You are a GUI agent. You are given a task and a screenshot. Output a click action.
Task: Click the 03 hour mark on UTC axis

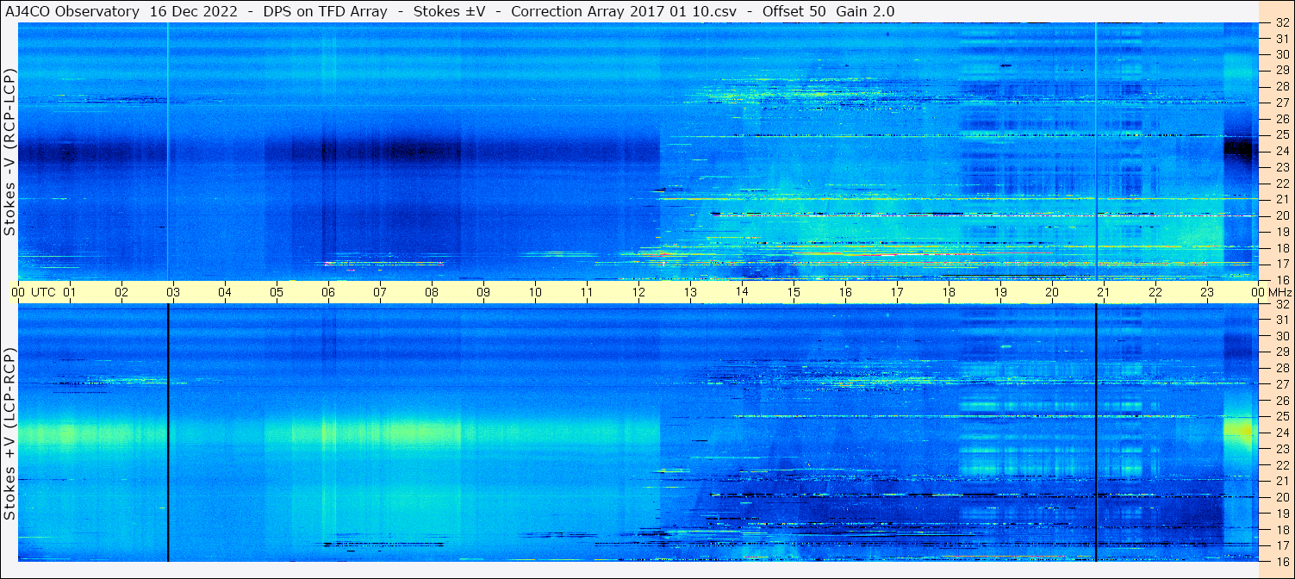(x=173, y=292)
